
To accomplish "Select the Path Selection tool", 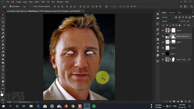I will pyautogui.click(x=3, y=74).
